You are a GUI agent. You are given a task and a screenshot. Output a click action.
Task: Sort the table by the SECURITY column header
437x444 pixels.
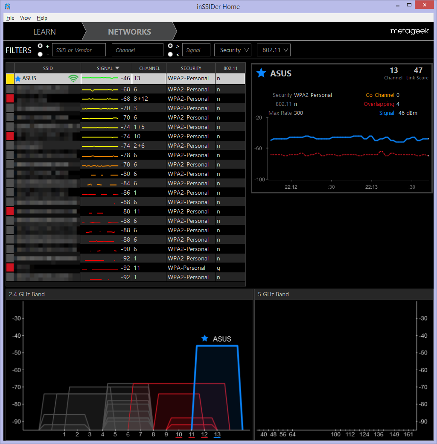(x=191, y=68)
